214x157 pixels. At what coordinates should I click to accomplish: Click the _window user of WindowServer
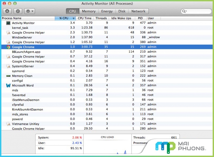tap(154, 37)
